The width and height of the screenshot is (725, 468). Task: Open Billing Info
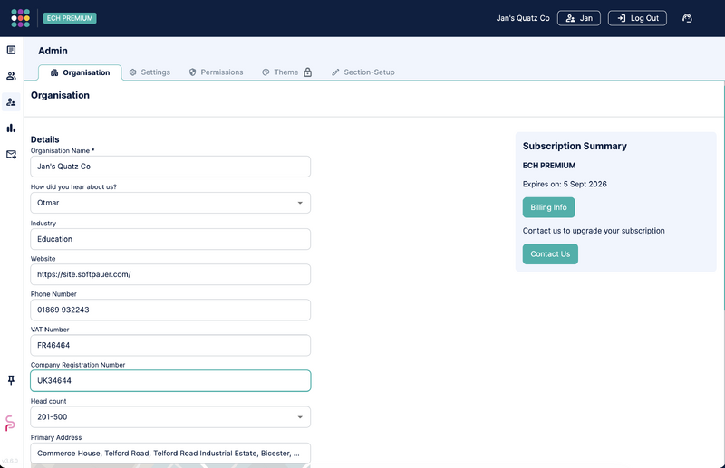[549, 207]
